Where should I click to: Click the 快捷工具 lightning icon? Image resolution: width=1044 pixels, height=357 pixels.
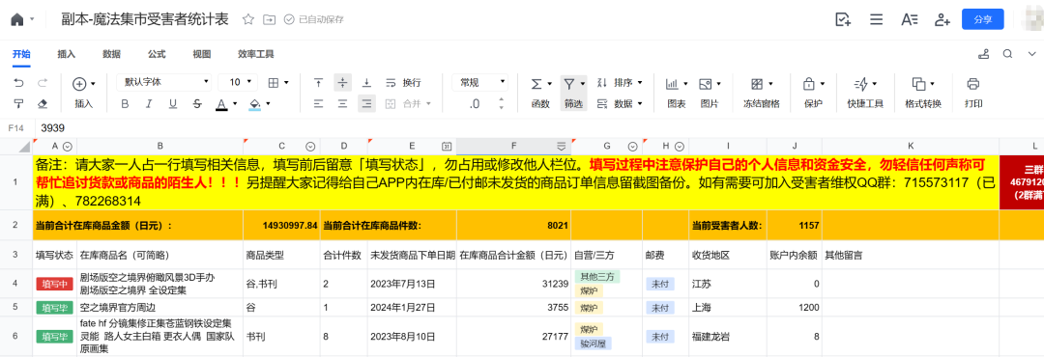[x=861, y=84]
